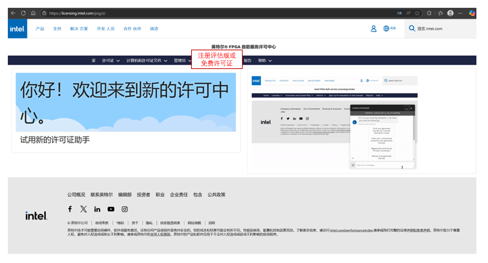Visit Intel's YouTube channel via footer icon
Screen dimensions: 488x263
(x=111, y=209)
